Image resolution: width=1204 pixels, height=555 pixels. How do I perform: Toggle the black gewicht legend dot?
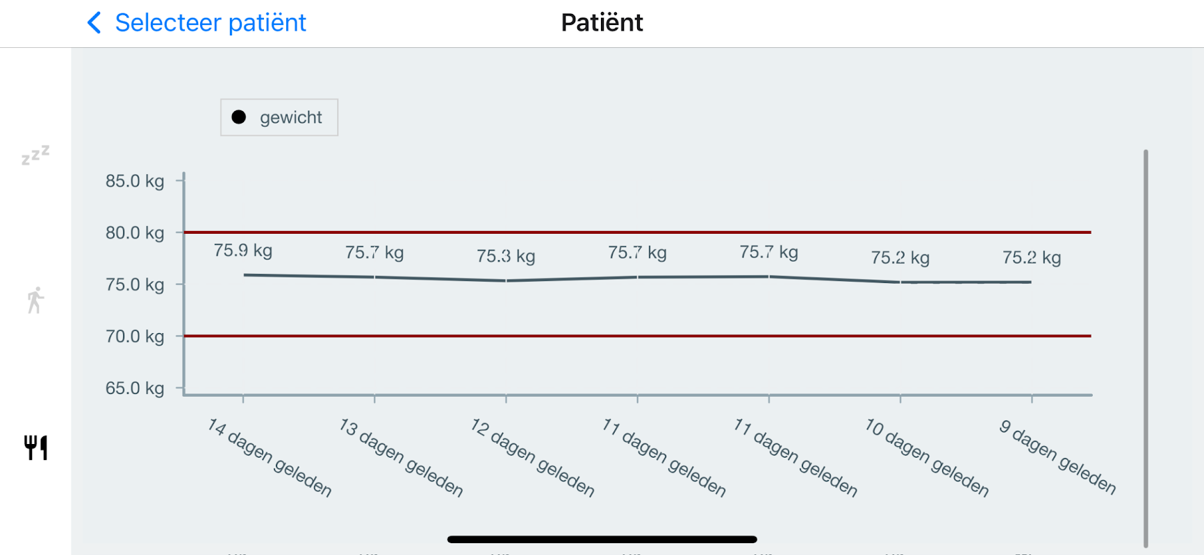(239, 117)
